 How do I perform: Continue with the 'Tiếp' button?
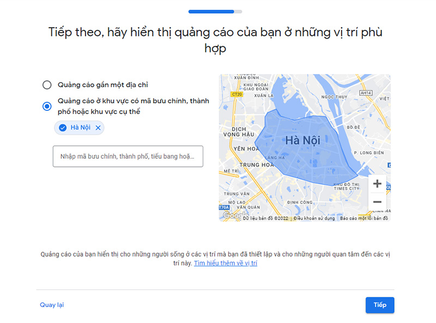coord(380,305)
